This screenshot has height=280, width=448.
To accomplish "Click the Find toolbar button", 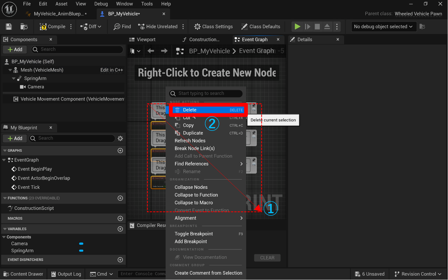I will (122, 27).
